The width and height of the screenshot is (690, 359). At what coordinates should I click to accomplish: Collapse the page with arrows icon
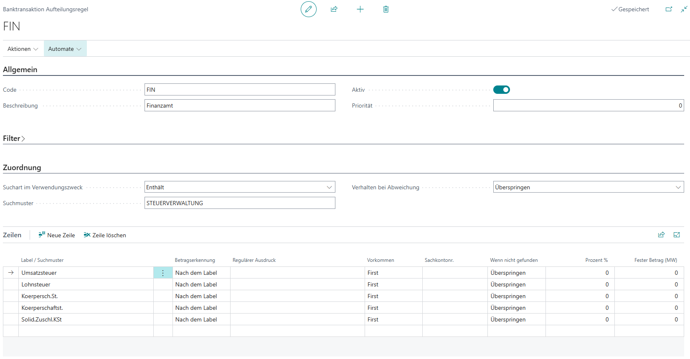click(x=684, y=9)
